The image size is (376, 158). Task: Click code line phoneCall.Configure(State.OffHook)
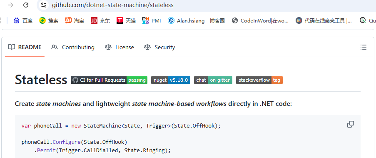tap(74, 142)
